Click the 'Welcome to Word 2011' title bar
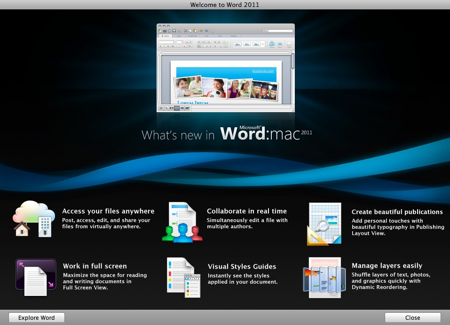 225,5
